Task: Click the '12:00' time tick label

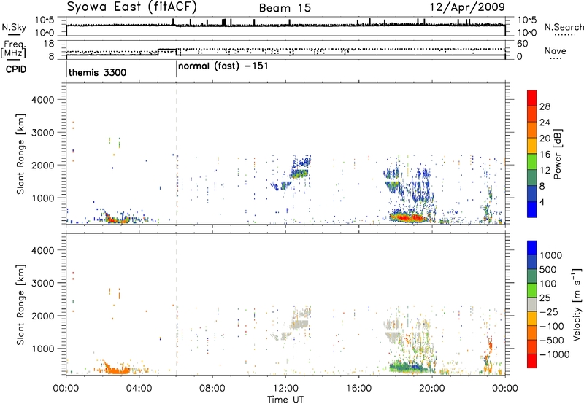Action: pyautogui.click(x=285, y=389)
